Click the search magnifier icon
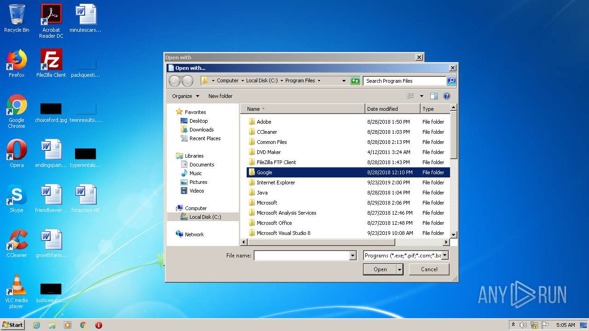The image size is (589, 331). 451,81
